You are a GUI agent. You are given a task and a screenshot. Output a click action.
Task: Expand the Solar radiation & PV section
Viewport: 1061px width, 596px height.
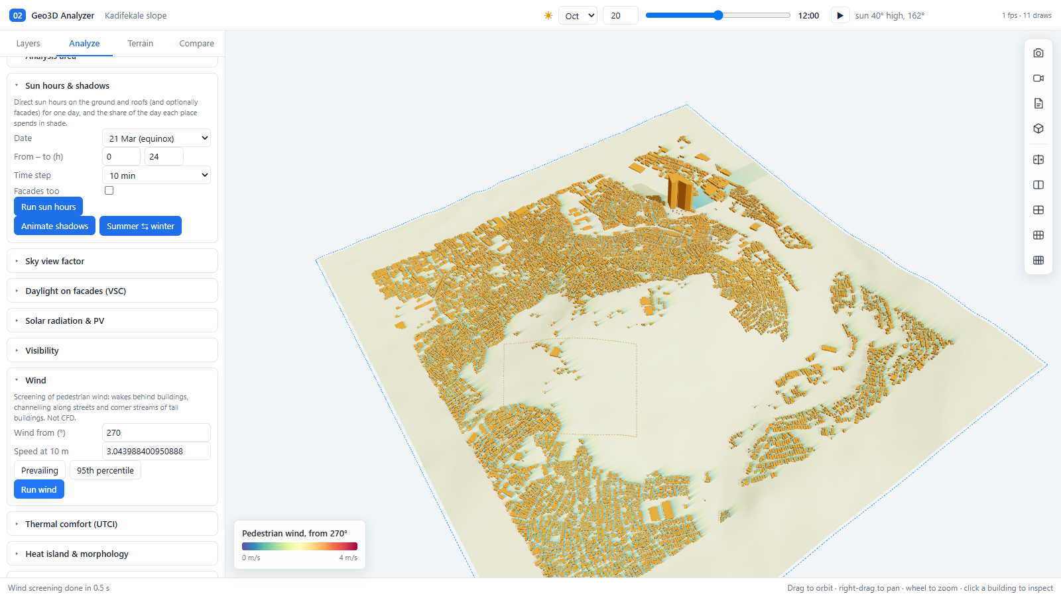click(x=112, y=321)
